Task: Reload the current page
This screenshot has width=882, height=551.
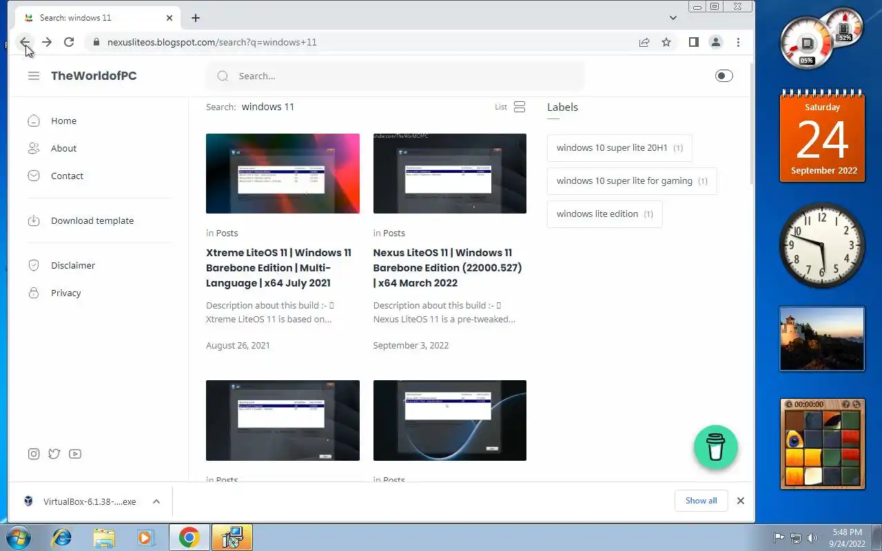Action: tap(69, 42)
